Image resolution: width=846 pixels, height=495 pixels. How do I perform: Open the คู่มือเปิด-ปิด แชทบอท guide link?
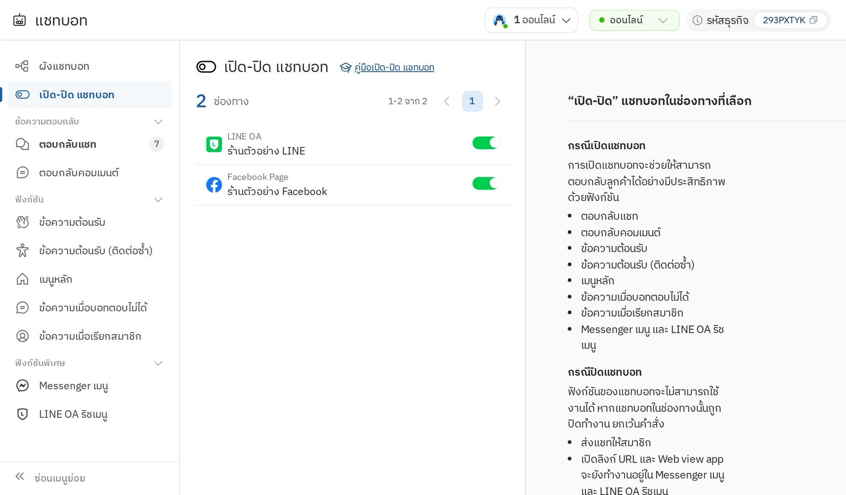(x=394, y=67)
